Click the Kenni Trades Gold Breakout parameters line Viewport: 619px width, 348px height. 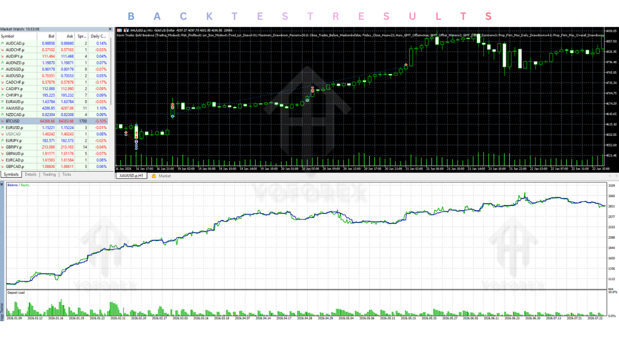point(360,35)
